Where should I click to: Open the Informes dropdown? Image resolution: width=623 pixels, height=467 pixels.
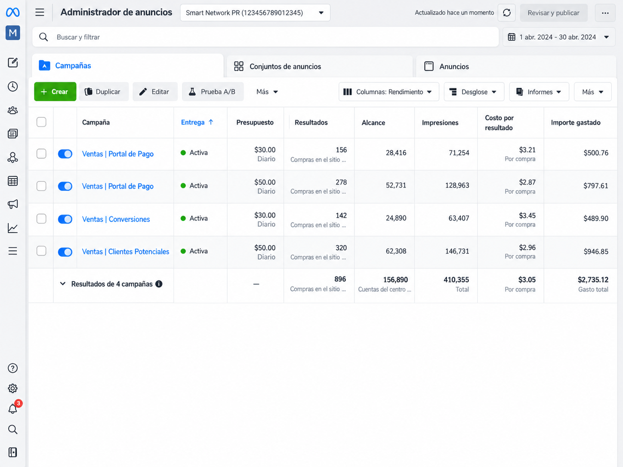pos(539,92)
